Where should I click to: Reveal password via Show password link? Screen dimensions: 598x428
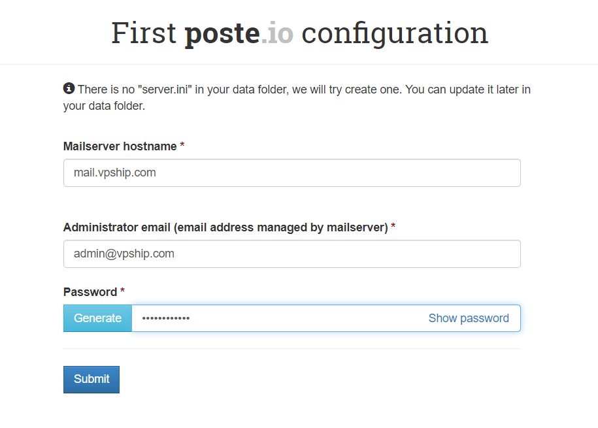[x=469, y=318]
